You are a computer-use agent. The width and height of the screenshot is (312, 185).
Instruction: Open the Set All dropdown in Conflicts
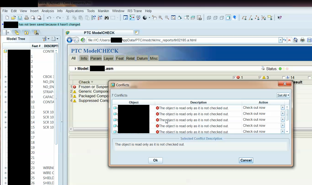(283, 95)
